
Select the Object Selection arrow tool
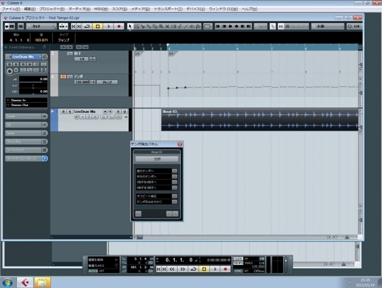130,26
